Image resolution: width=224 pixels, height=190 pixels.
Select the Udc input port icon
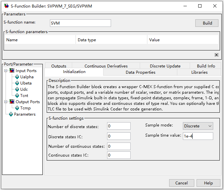click(x=17, y=89)
